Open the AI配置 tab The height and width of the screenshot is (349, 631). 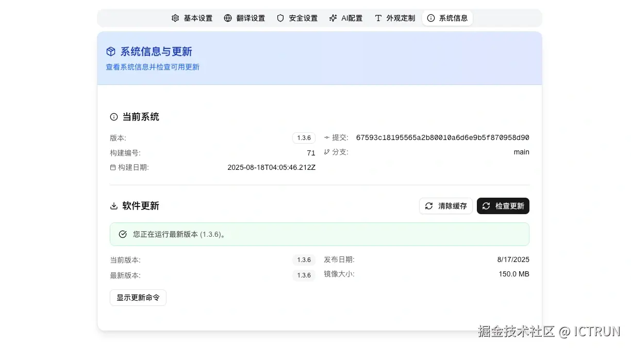click(346, 18)
